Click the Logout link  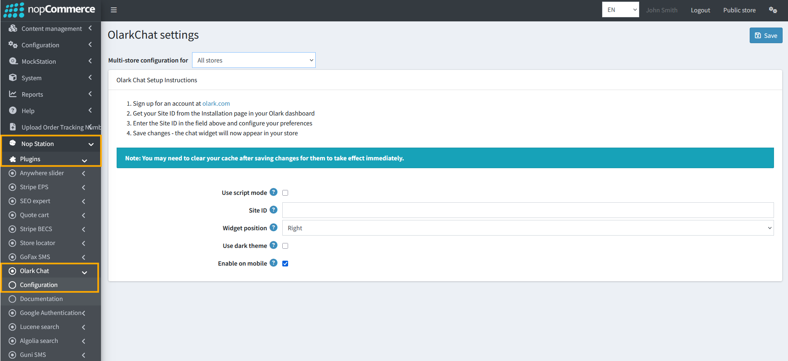700,10
